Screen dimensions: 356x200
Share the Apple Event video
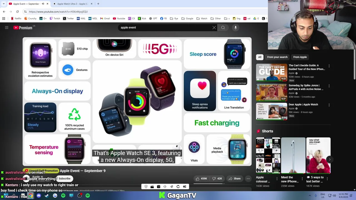click(x=234, y=179)
